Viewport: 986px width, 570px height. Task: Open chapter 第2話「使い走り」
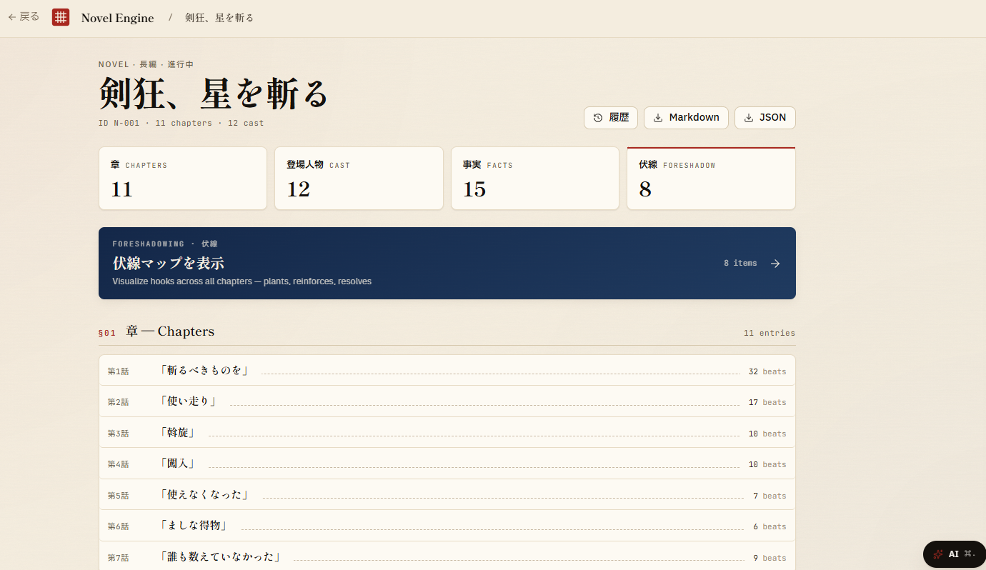pos(447,401)
